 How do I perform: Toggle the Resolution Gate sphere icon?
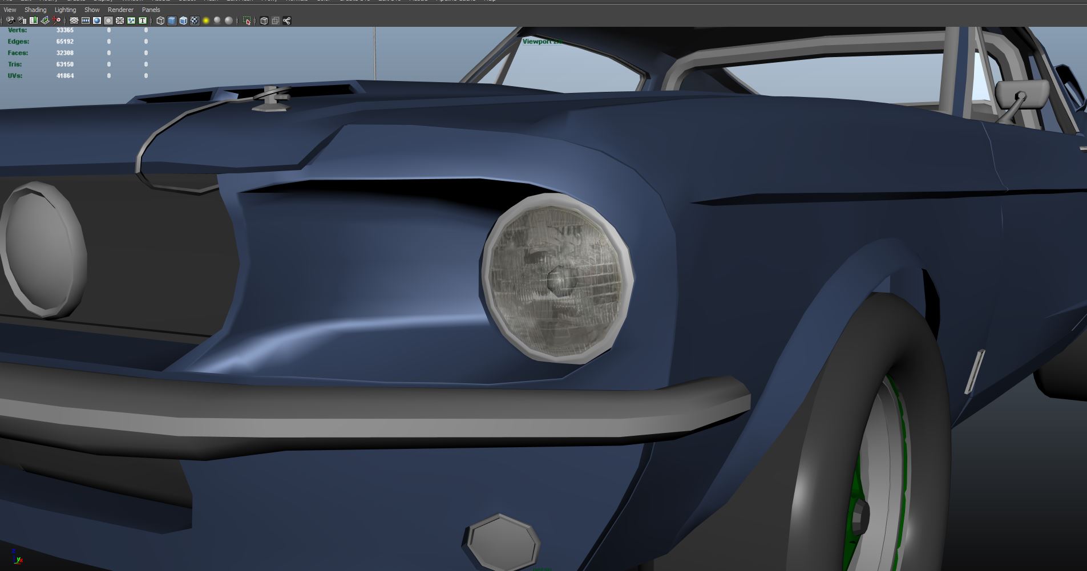tap(97, 21)
